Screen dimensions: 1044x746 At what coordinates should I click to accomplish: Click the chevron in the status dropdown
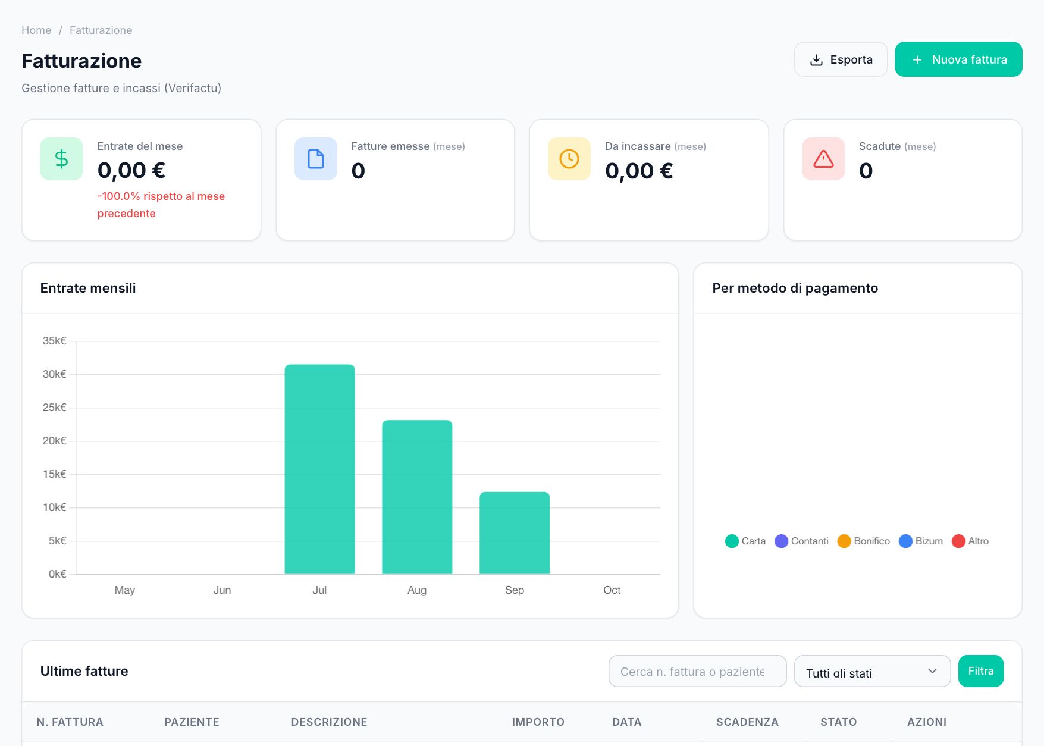(x=932, y=672)
